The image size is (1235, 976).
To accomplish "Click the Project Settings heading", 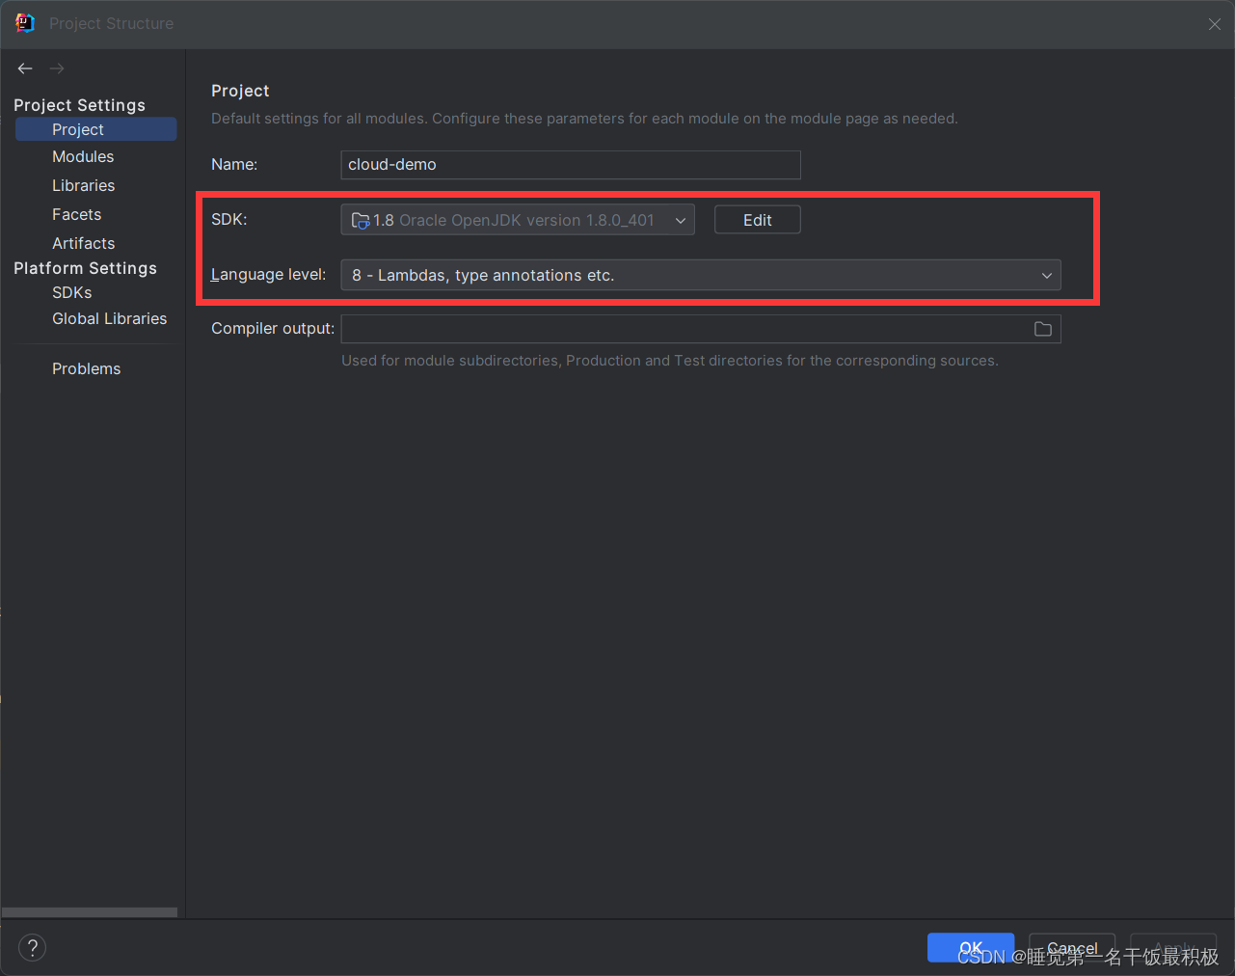I will (x=79, y=105).
